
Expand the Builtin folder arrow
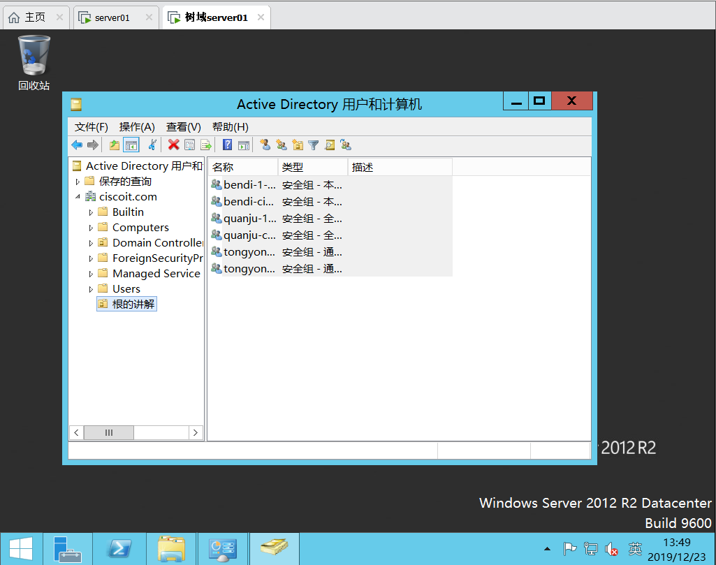click(x=91, y=212)
